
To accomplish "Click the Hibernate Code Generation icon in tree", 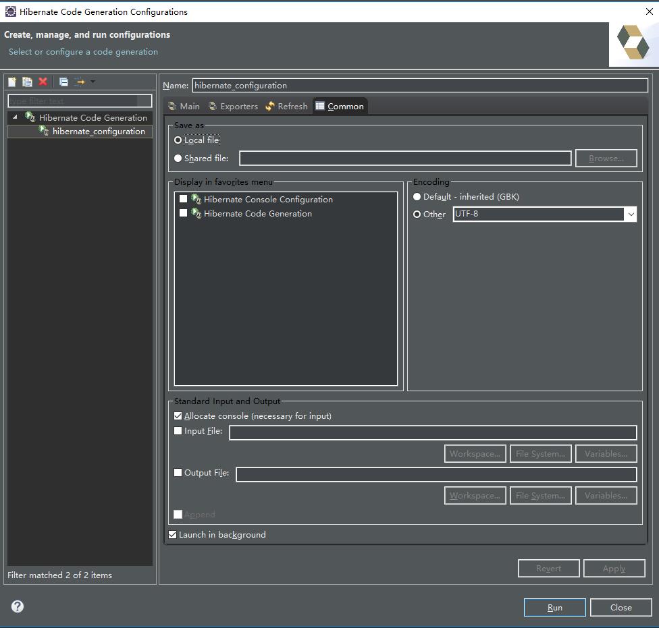I will coord(30,117).
